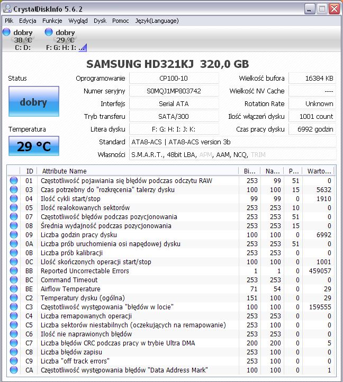Click status icon of attribute 07 row
Screen dimensions: 343x382
point(14,216)
